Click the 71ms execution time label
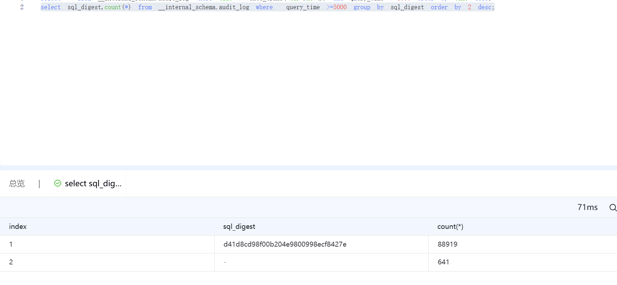The height and width of the screenshot is (285, 617). click(x=587, y=207)
